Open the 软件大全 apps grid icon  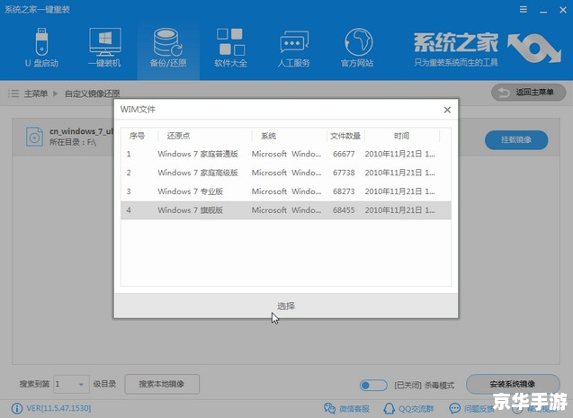tap(233, 42)
